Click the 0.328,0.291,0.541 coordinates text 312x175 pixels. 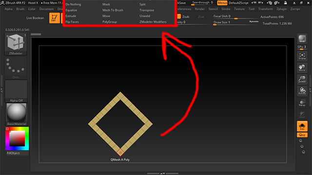click(18, 30)
